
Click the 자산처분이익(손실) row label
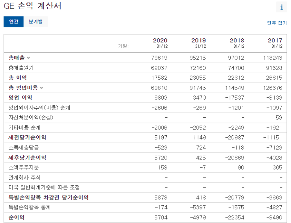click(x=31, y=118)
